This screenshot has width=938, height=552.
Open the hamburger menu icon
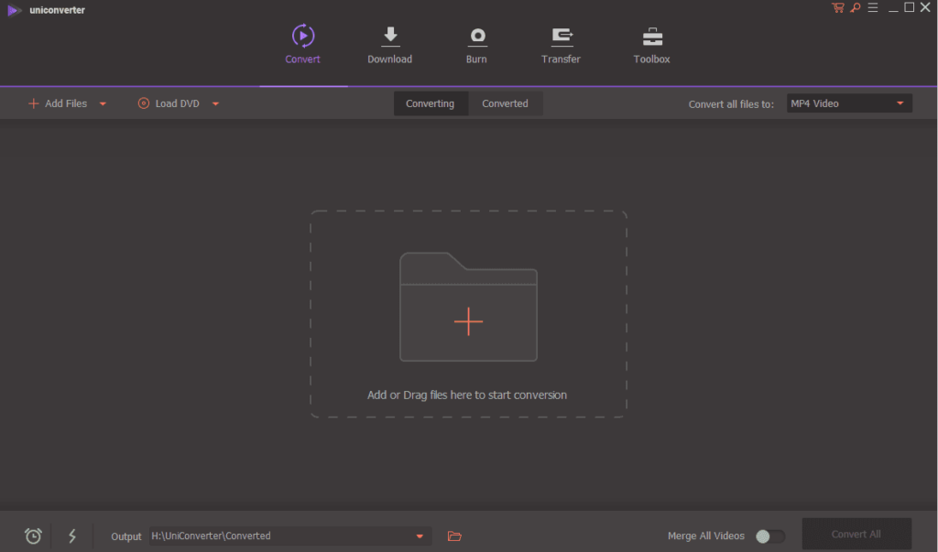(873, 7)
